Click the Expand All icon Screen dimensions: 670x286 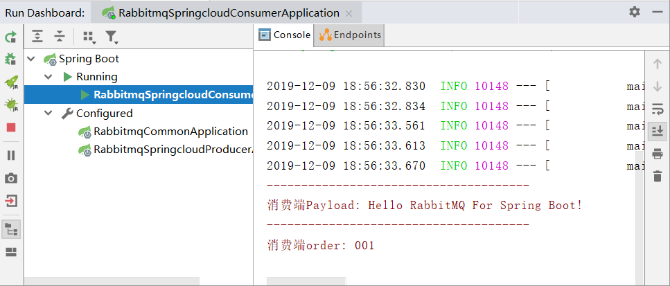(37, 37)
